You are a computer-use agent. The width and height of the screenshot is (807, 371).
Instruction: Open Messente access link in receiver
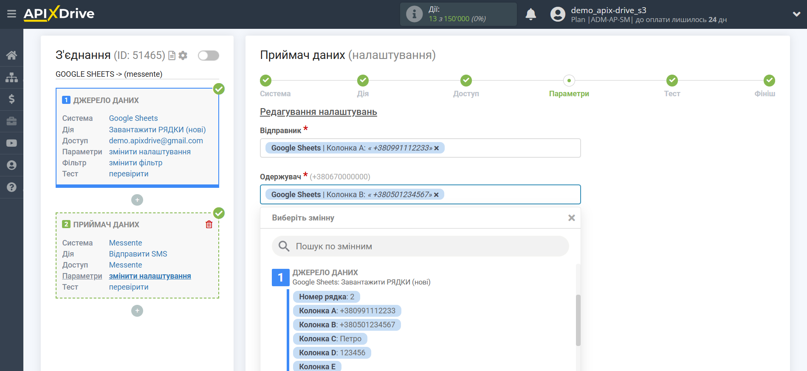tap(125, 265)
